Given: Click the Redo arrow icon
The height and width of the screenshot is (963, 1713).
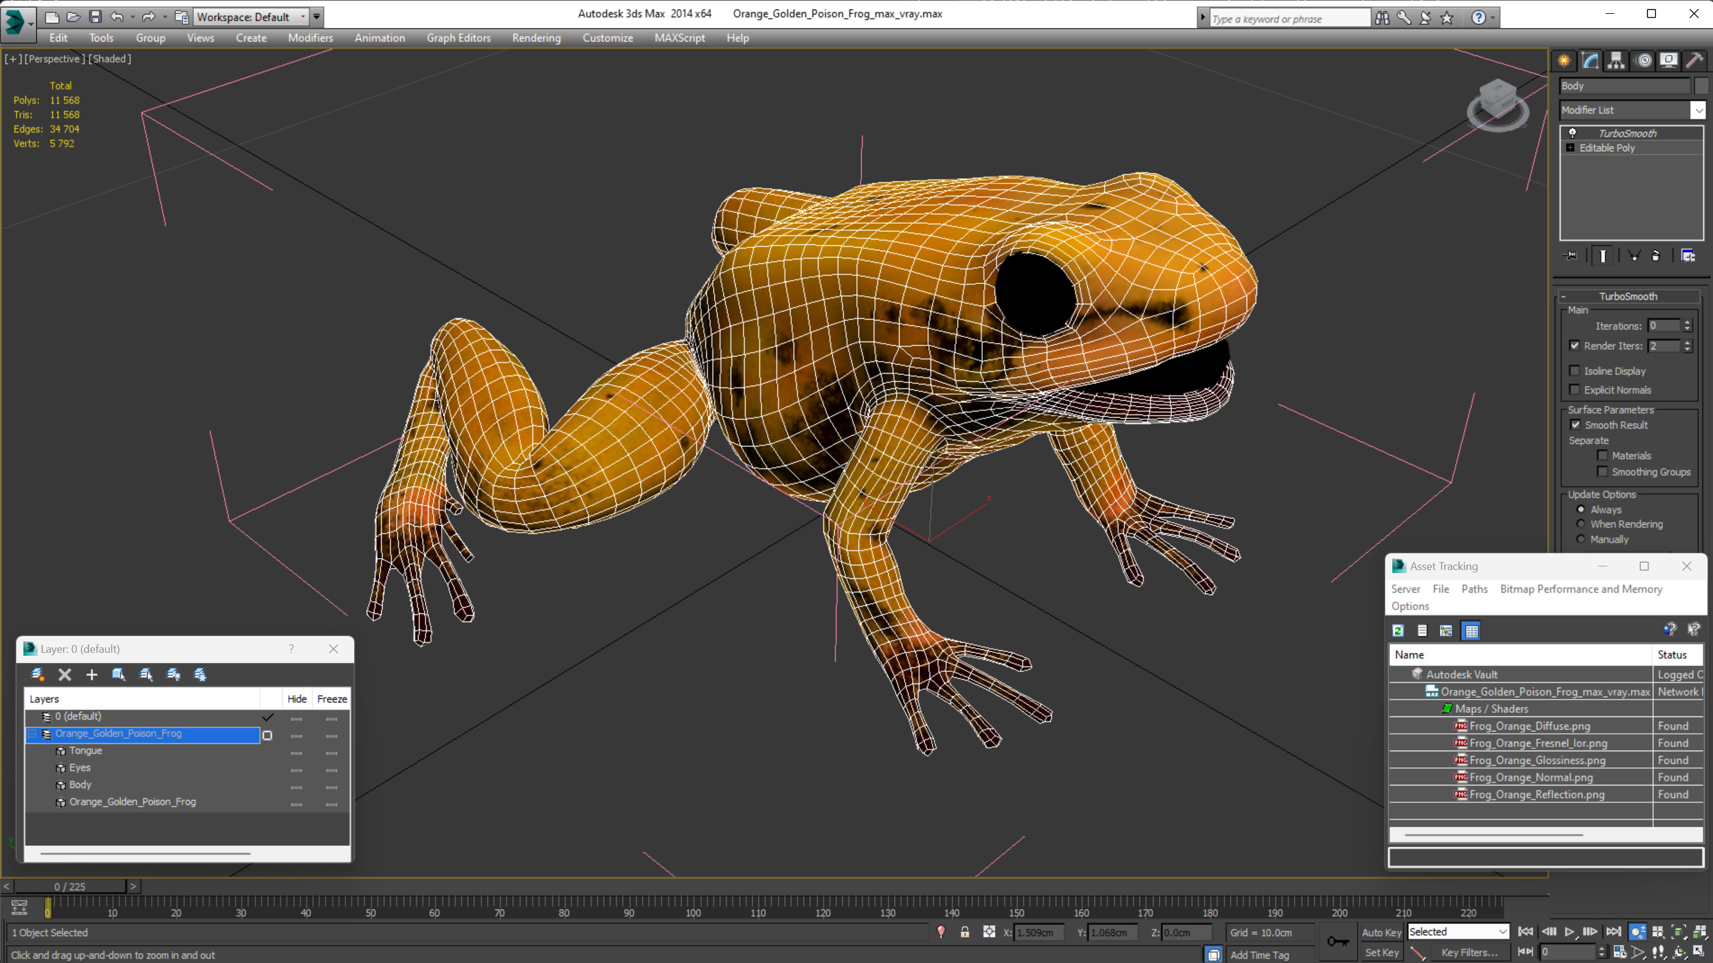Looking at the screenshot, I should coord(149,17).
